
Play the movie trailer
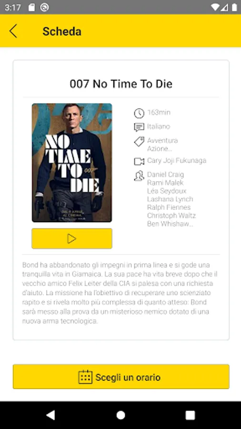(72, 239)
